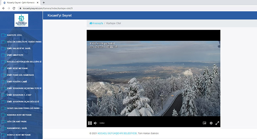The height and width of the screenshot is (139, 257).
Task: Click camera icon beside Kocaeli Büyükşehir Belediyesi
Action: coord(4,62)
